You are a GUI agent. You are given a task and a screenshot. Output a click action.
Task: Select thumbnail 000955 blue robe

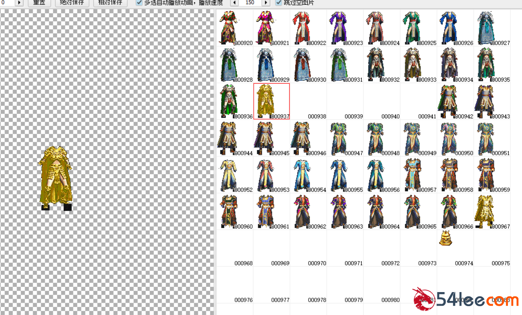(x=345, y=175)
